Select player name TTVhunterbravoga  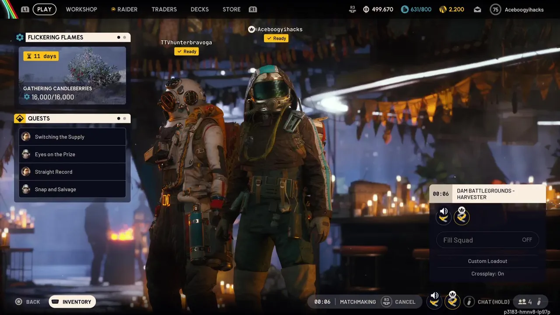coord(186,42)
